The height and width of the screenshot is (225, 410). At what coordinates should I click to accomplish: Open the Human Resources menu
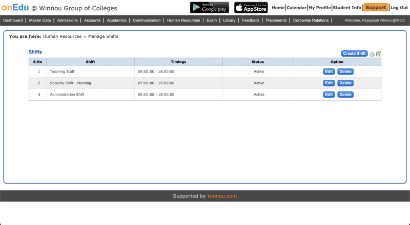[183, 20]
